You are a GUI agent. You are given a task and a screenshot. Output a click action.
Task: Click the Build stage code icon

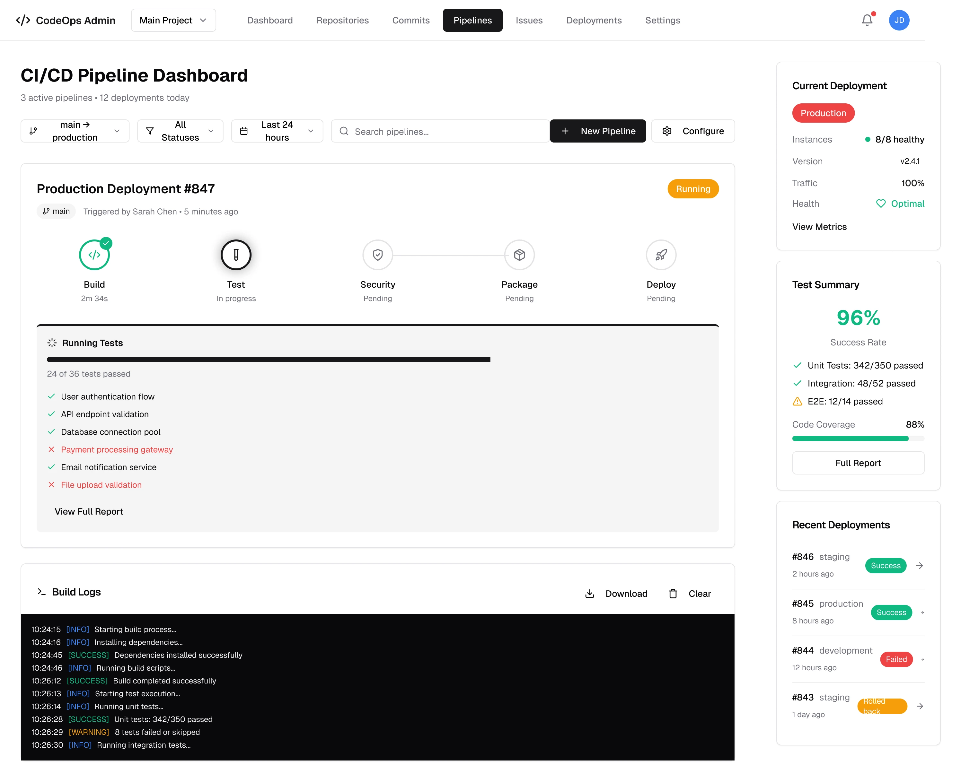click(94, 255)
